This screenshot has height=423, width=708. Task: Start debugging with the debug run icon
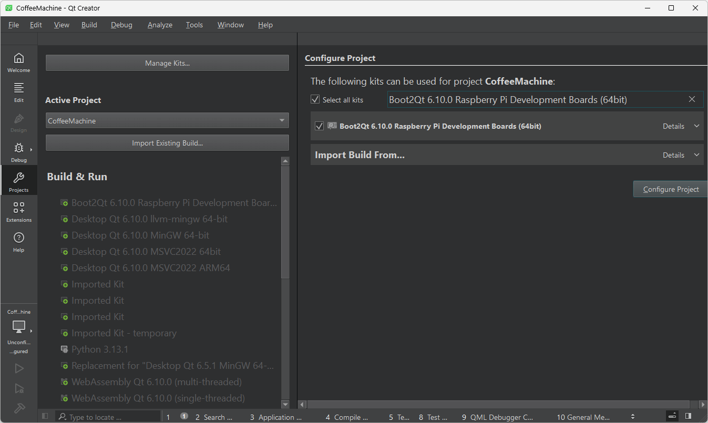click(19, 388)
